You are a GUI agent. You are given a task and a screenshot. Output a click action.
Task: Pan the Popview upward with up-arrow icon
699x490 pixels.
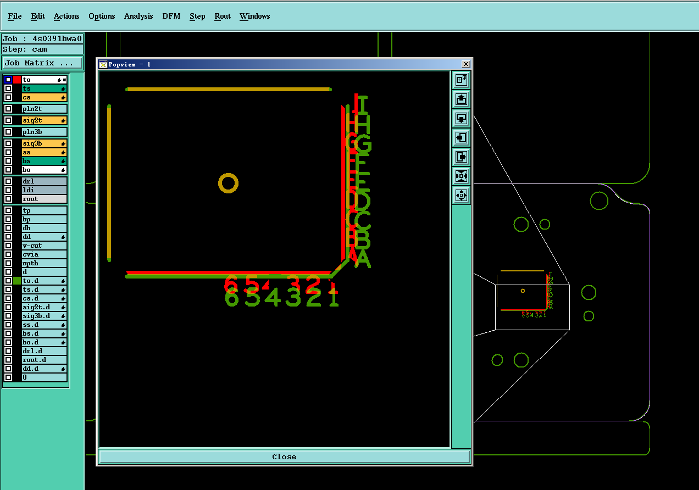tap(461, 99)
